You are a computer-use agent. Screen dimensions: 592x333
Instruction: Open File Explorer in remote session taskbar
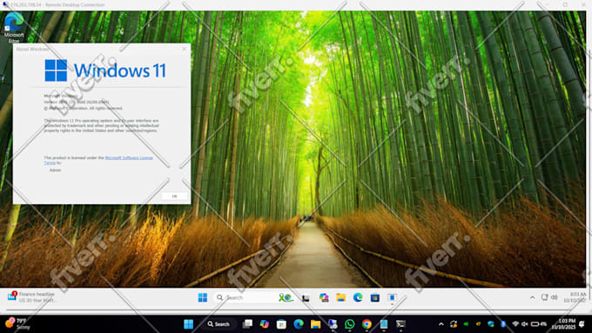click(341, 297)
